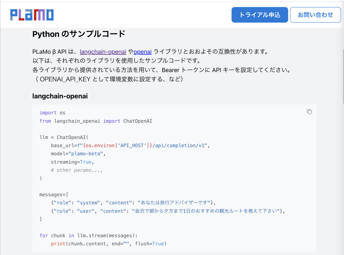The width and height of the screenshot is (344, 255).
Task: Click the bold langchain-openai subheading
Action: 60,96
